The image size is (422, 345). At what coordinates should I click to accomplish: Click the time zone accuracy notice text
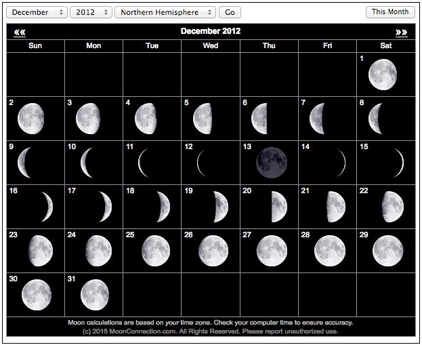tap(211, 323)
